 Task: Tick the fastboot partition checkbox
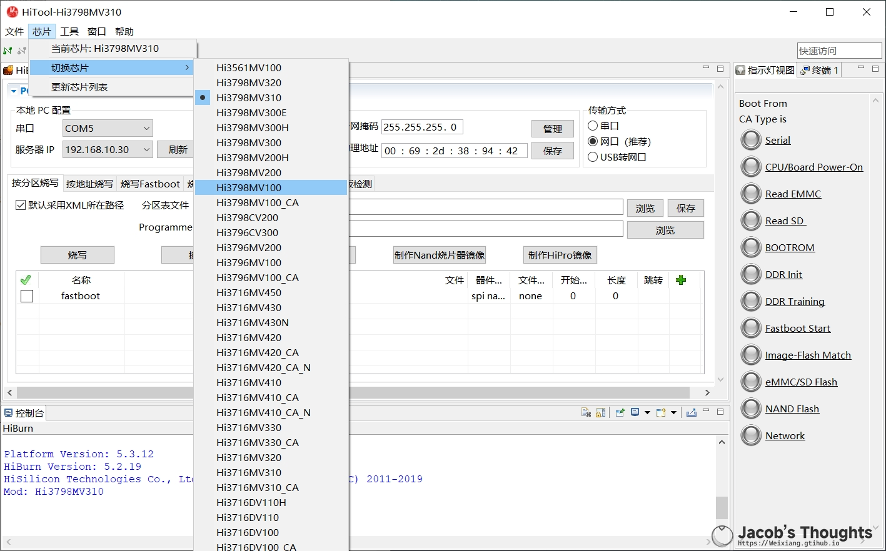(x=27, y=296)
